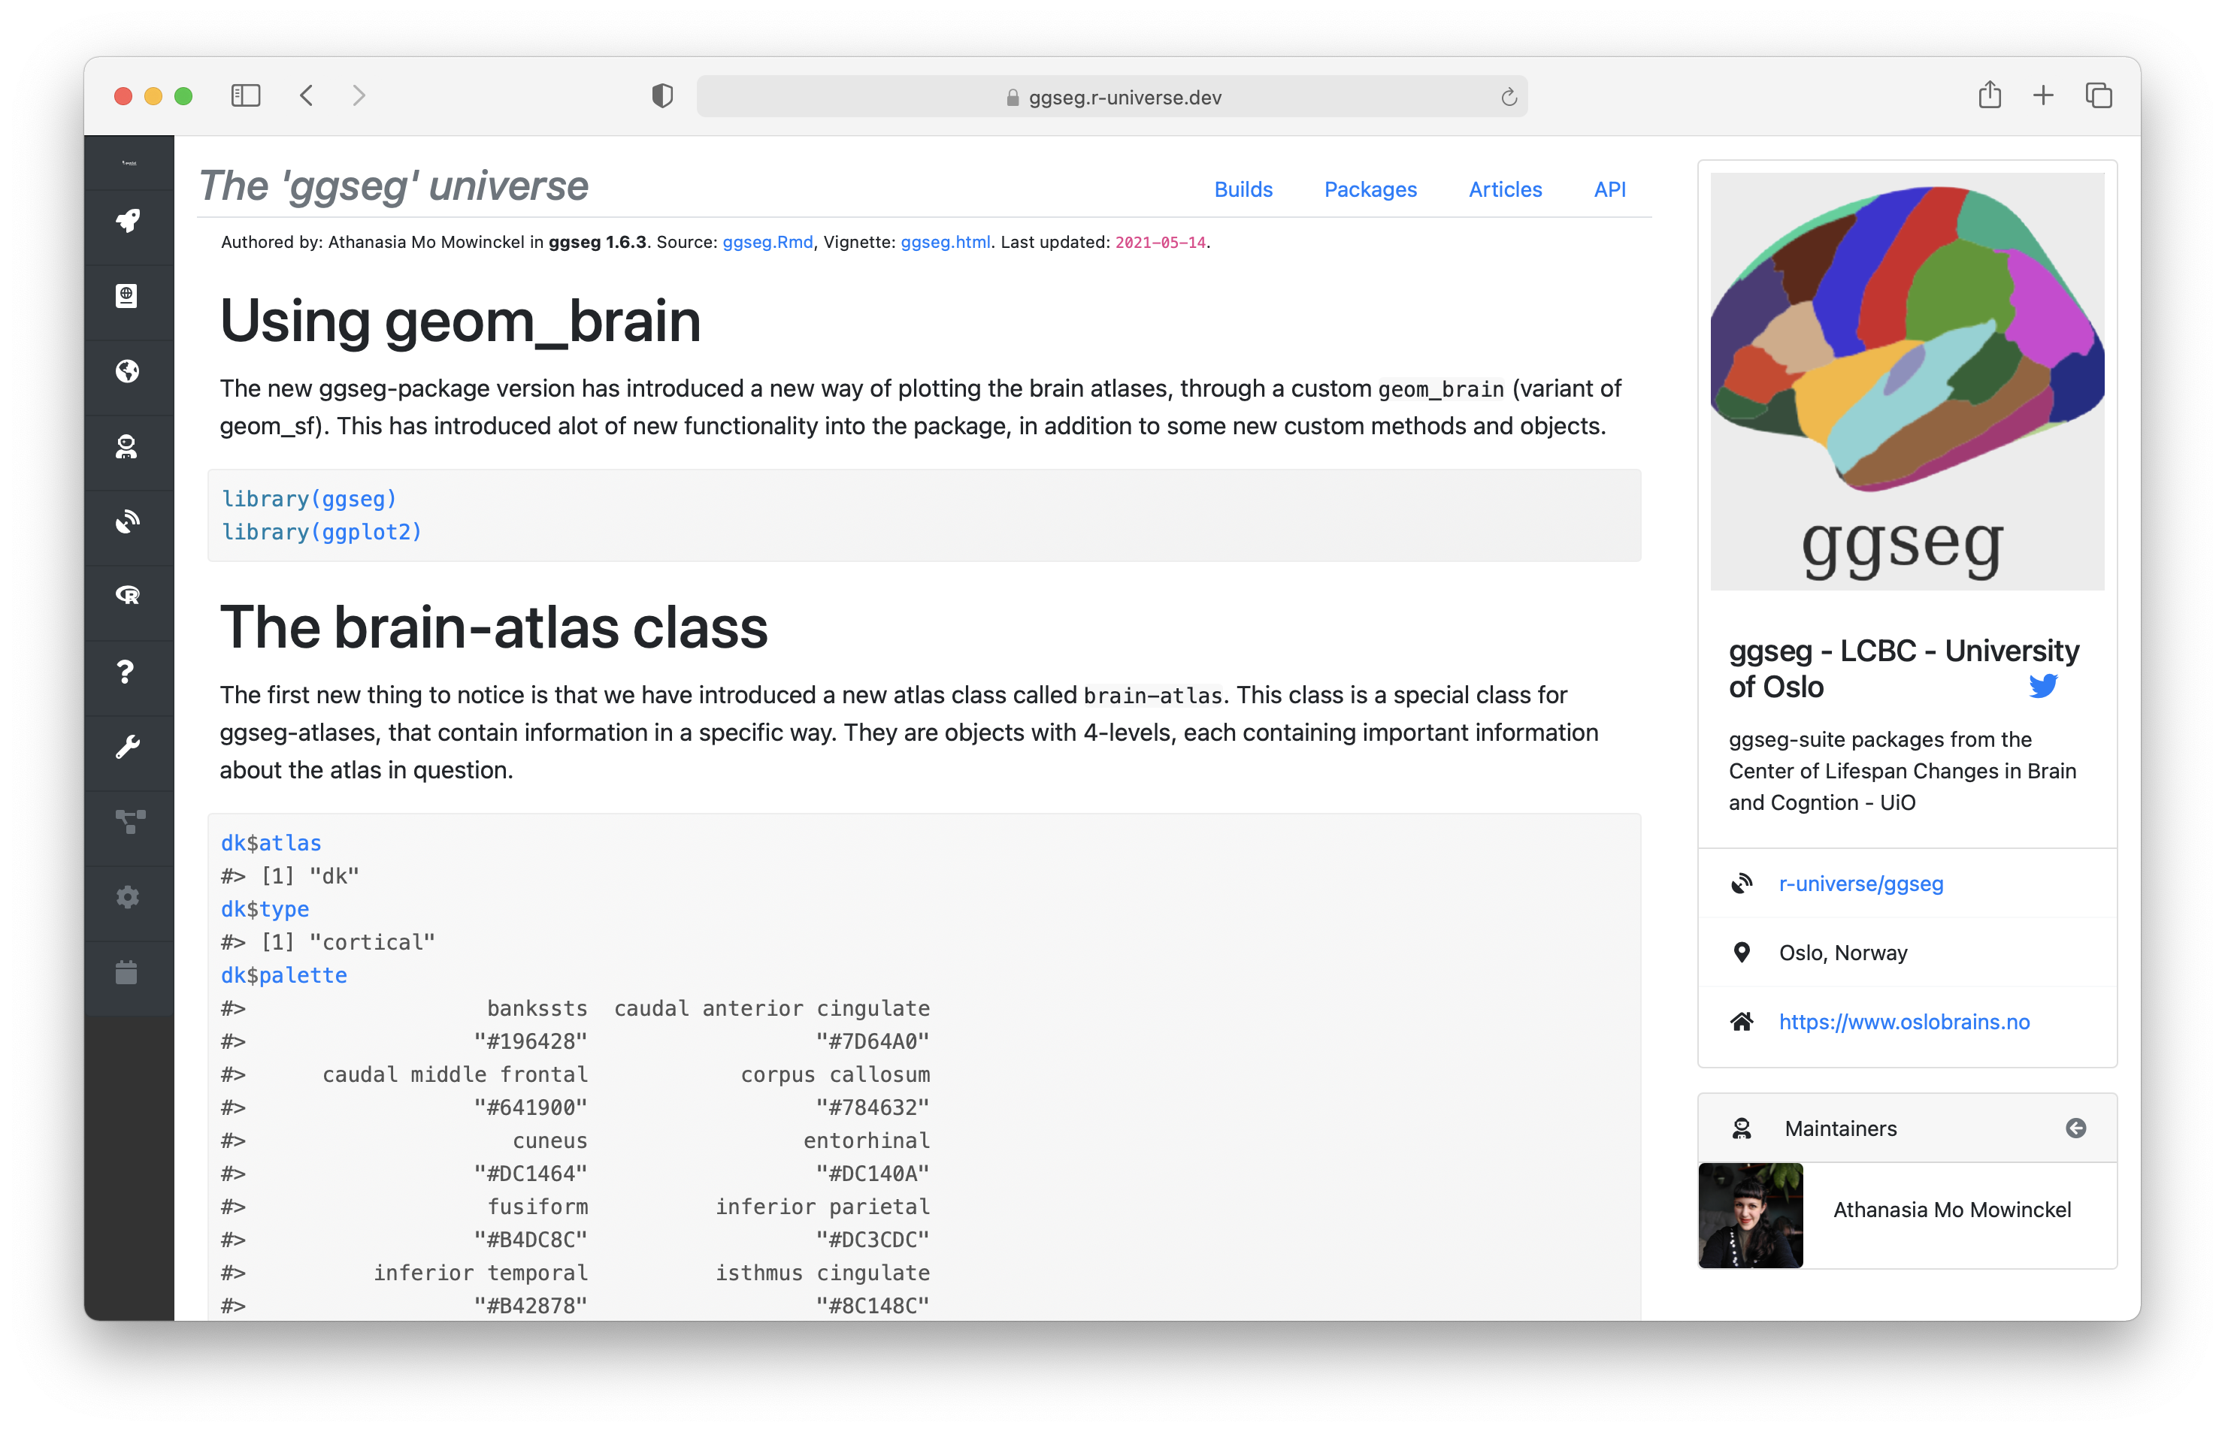Reload the page with the refresh arrow
The height and width of the screenshot is (1432, 2225).
pyautogui.click(x=1507, y=95)
